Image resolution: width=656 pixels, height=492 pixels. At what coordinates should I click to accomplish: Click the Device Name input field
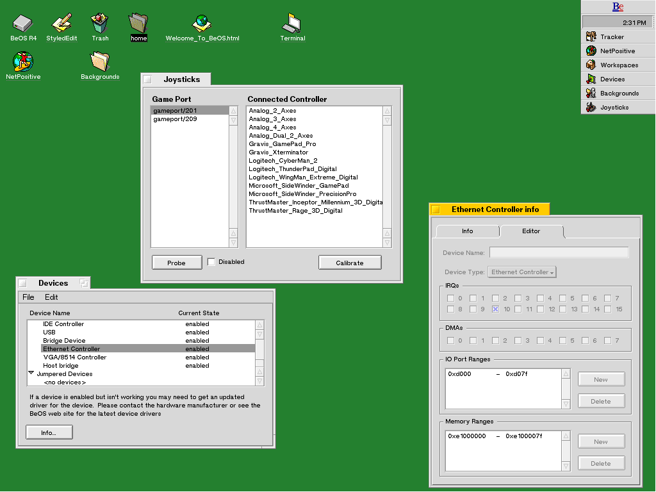(x=559, y=252)
